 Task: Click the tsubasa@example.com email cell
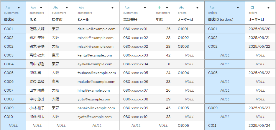(x=97, y=73)
